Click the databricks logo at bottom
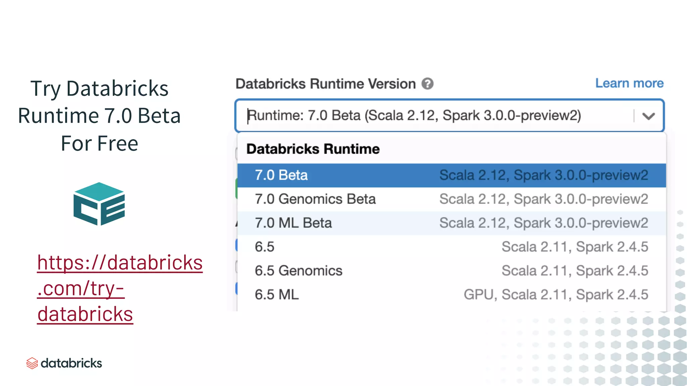The image size is (687, 386). coord(64,363)
